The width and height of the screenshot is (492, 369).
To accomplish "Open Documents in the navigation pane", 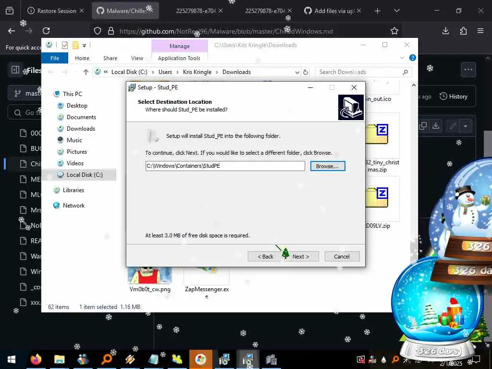I will 81,117.
